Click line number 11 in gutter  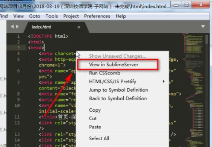pyautogui.click(x=17, y=117)
